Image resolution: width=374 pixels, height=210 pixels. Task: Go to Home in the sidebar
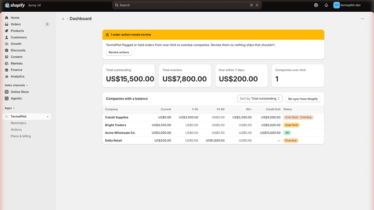15,18
